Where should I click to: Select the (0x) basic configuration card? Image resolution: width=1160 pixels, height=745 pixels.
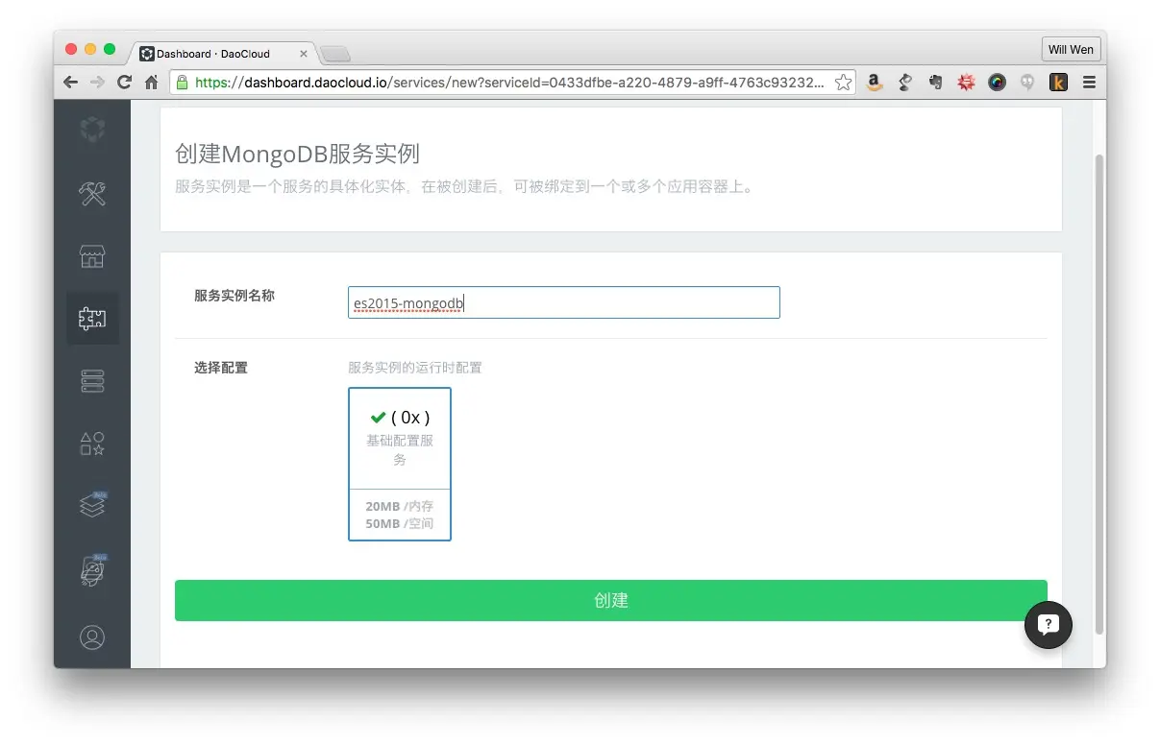pos(400,464)
